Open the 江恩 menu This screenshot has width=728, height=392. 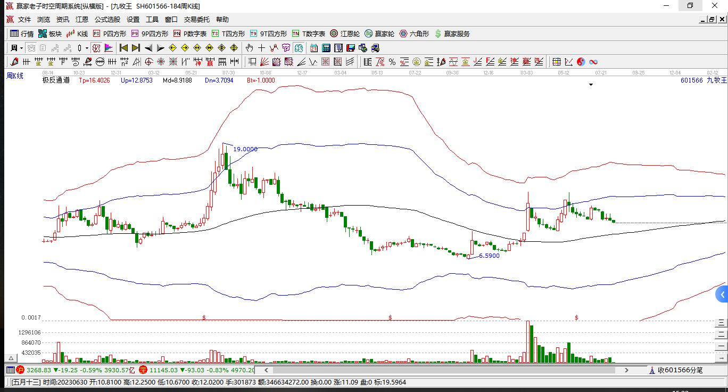click(x=82, y=19)
